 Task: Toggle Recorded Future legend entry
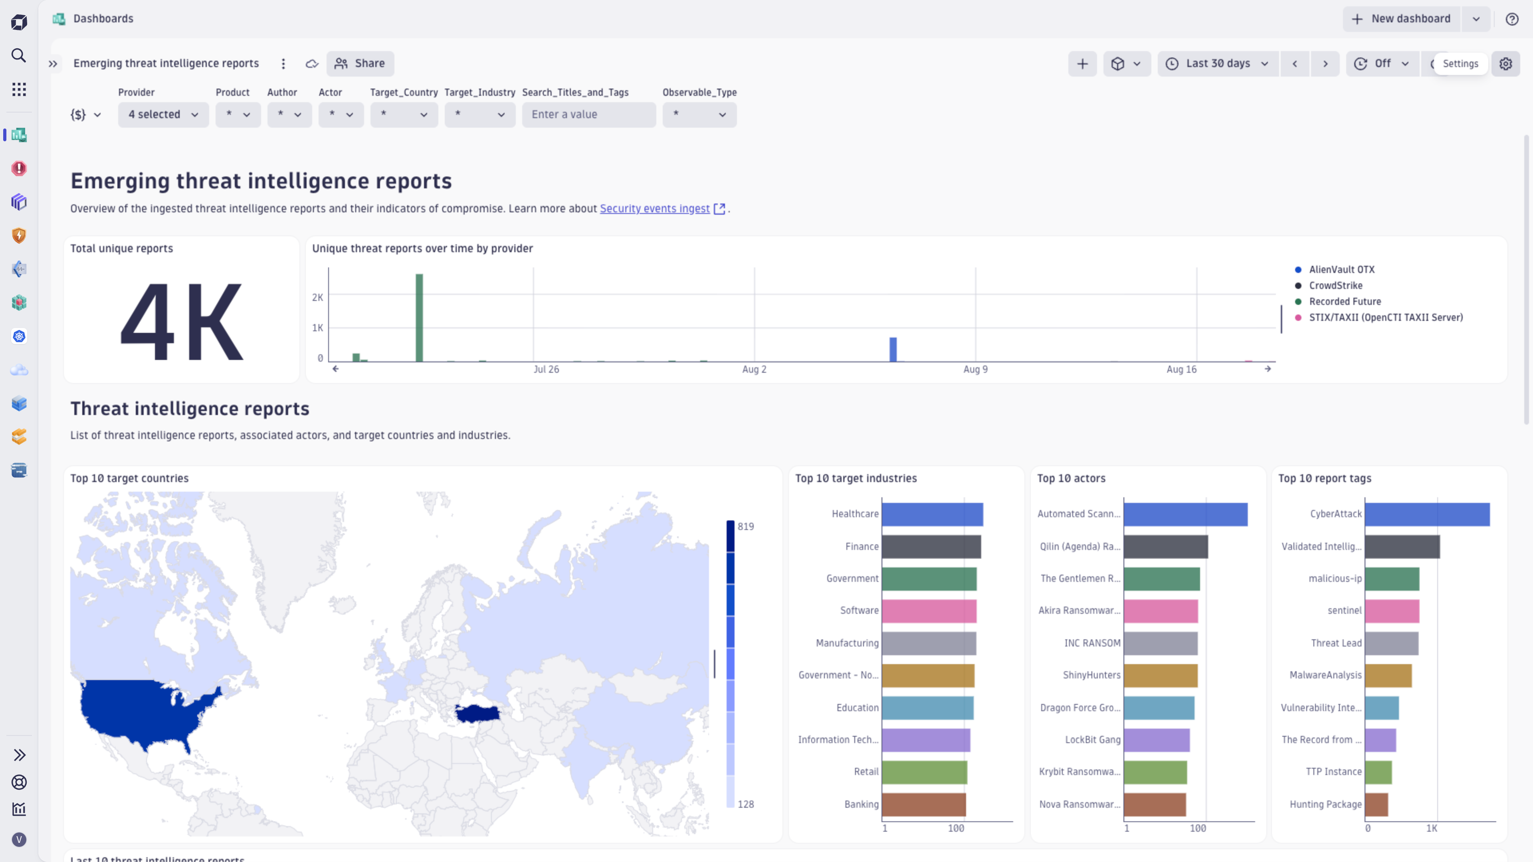[1338, 302]
